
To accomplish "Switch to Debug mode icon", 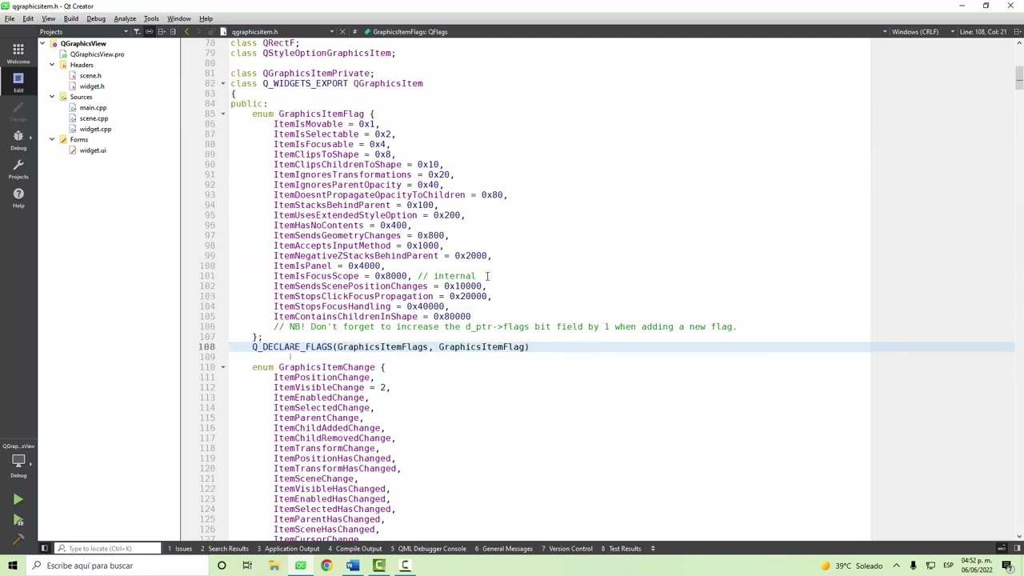I will (x=18, y=139).
